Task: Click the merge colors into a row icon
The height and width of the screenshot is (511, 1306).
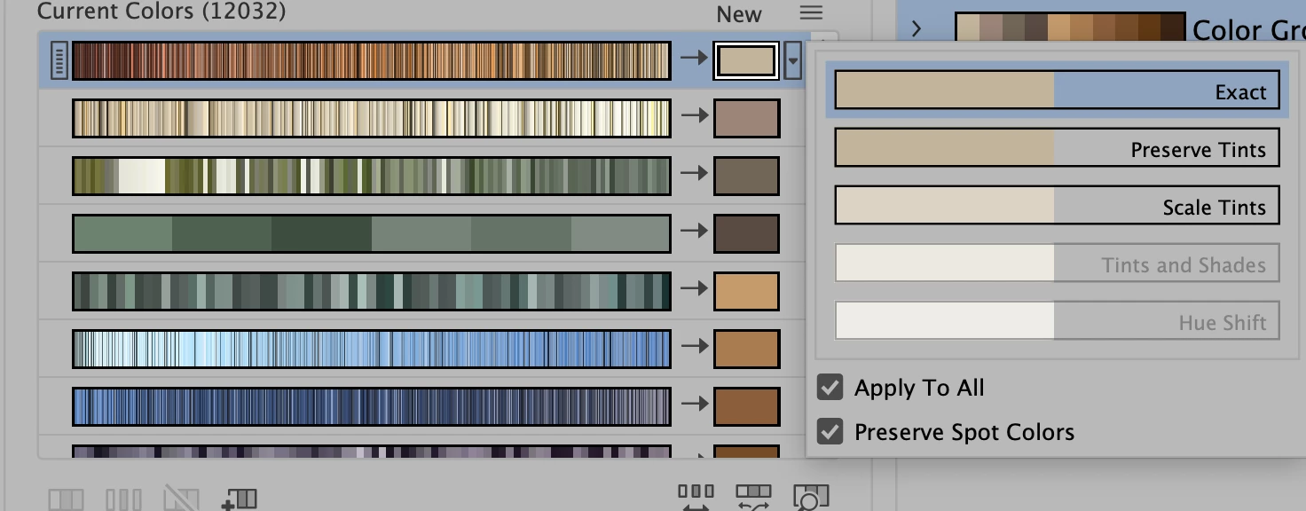Action: click(x=66, y=499)
